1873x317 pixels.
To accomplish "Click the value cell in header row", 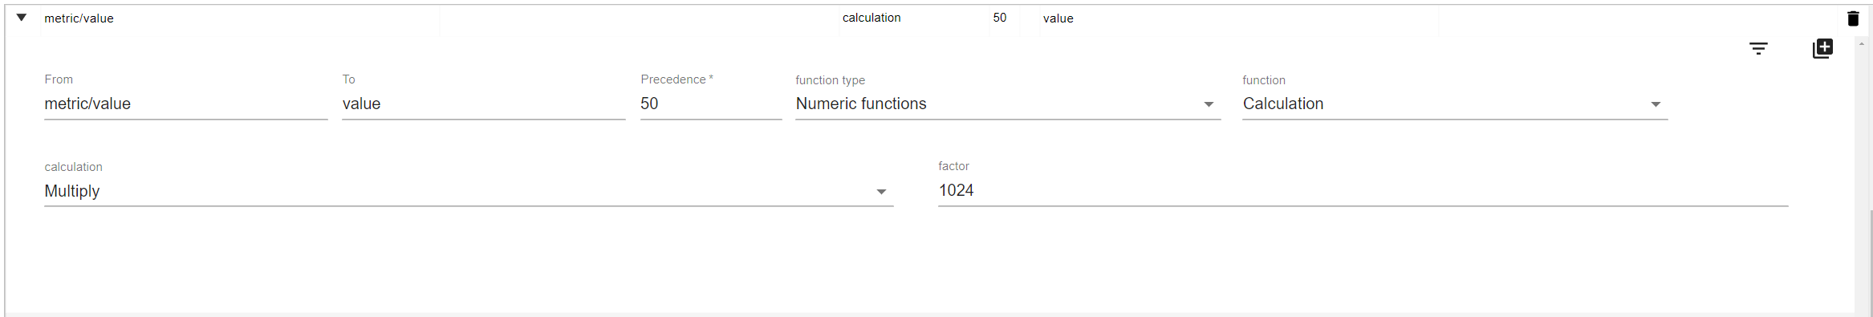I will click(1239, 18).
